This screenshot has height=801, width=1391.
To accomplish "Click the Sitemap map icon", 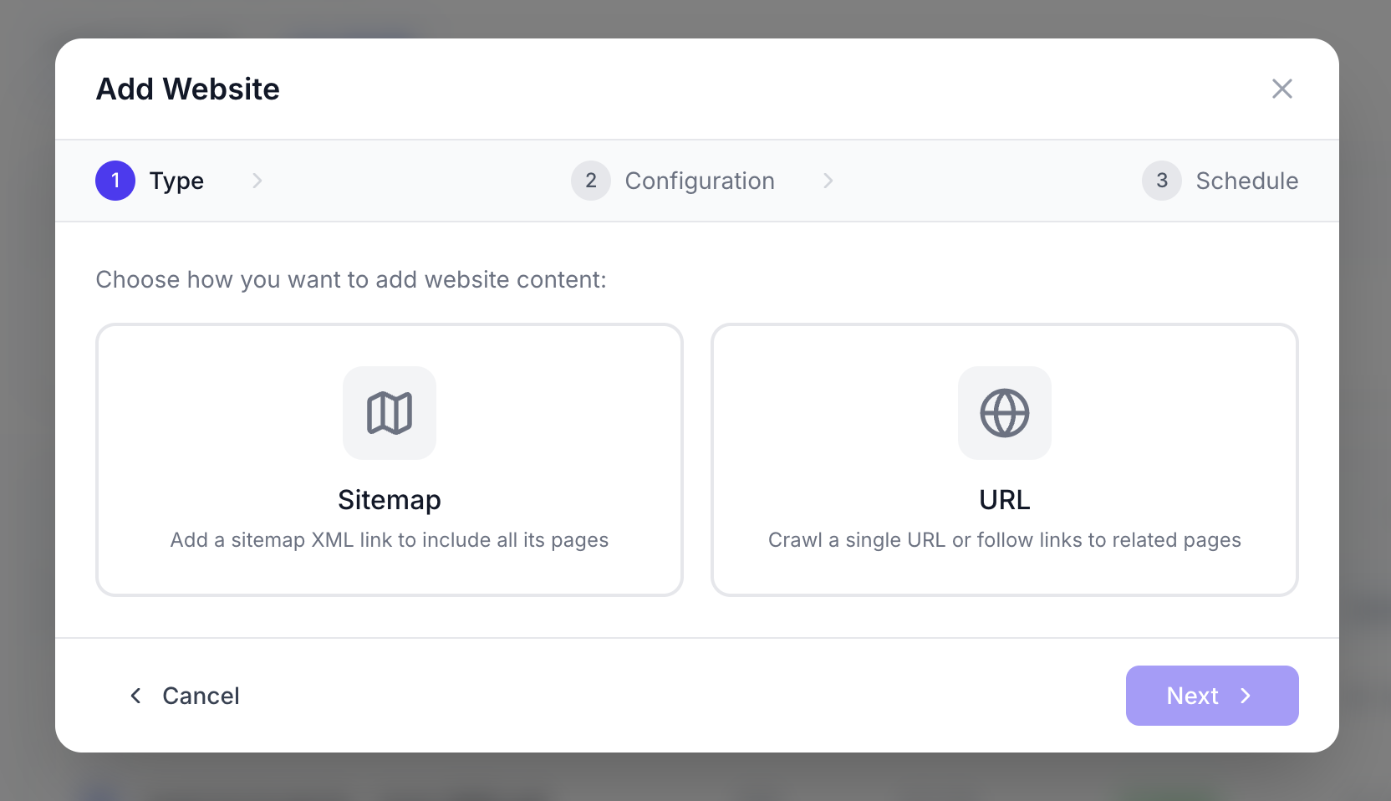I will [390, 413].
